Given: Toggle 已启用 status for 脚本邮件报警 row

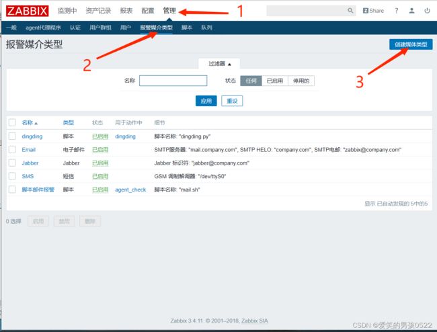Looking at the screenshot, I should pyautogui.click(x=100, y=190).
